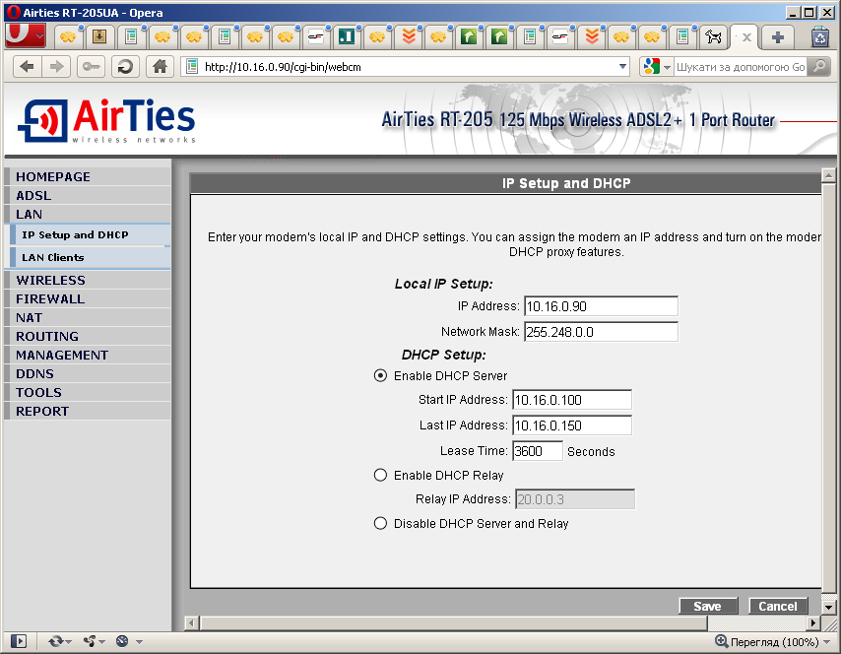Toggle the side panel button
The width and height of the screenshot is (841, 654).
point(19,641)
